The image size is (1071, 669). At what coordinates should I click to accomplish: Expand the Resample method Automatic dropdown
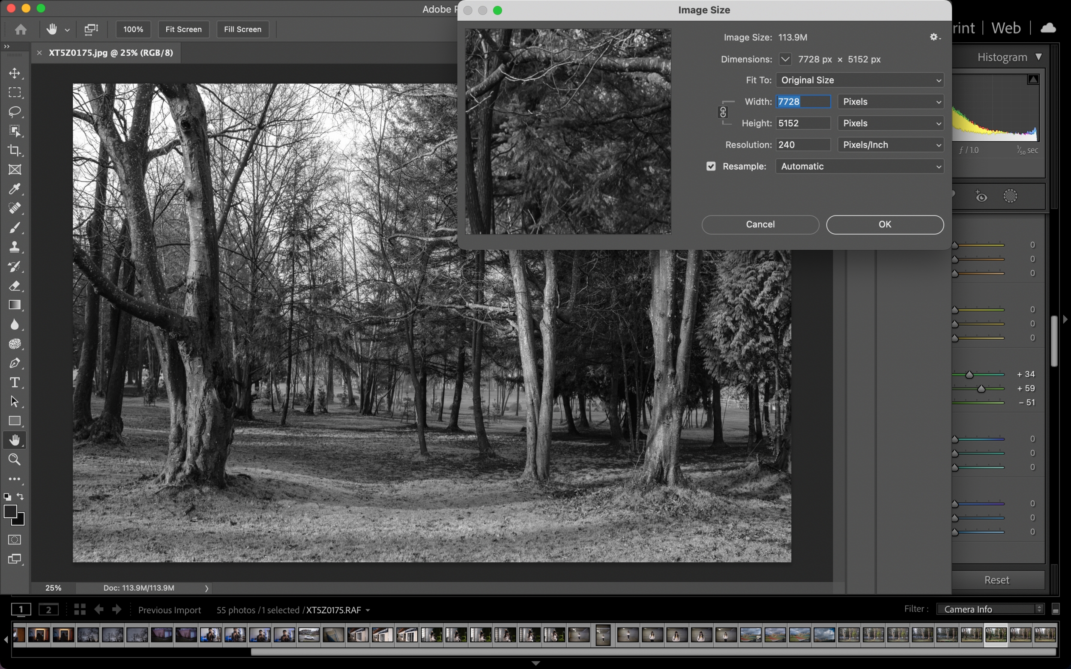coord(860,167)
